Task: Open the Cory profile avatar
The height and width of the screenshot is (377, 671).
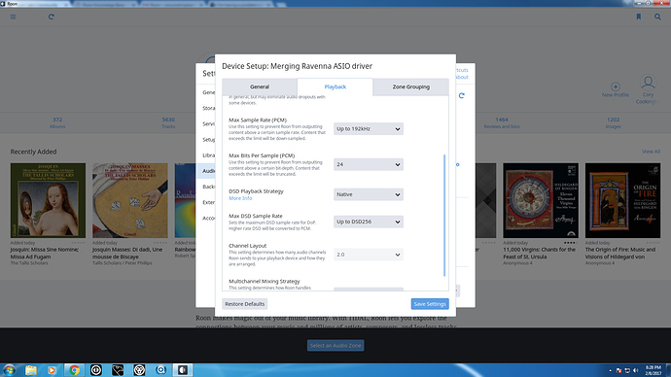Action: [x=648, y=83]
